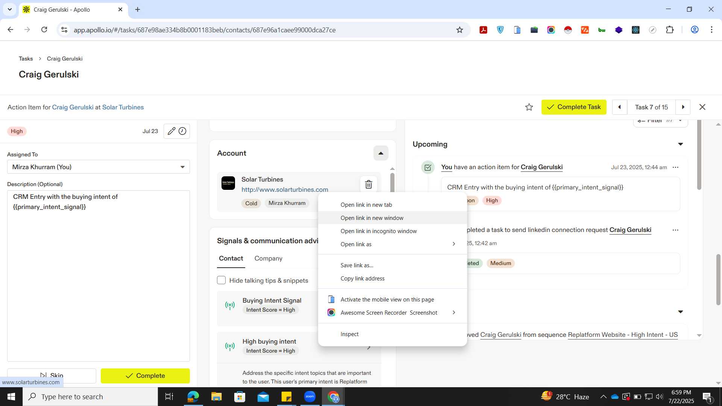Choose Open link in incognito window

[x=393, y=231]
